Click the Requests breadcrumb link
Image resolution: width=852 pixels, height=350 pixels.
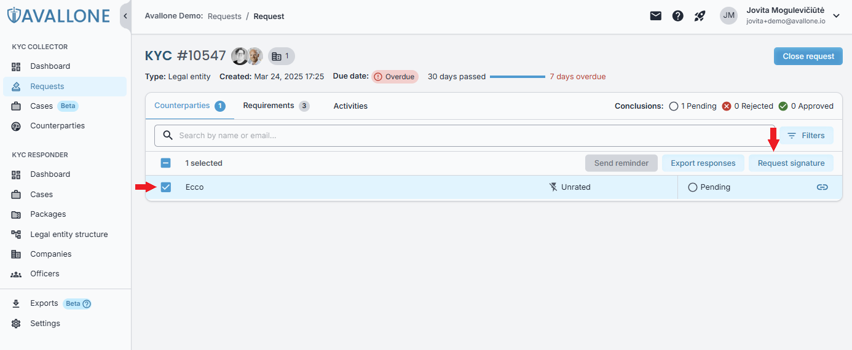tap(224, 17)
